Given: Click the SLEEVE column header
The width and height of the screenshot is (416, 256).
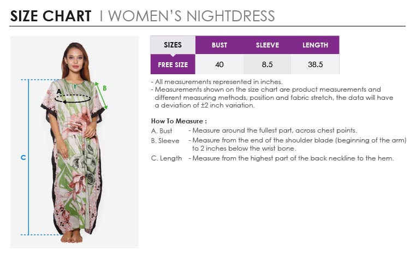Looking at the screenshot, I should click(268, 45).
